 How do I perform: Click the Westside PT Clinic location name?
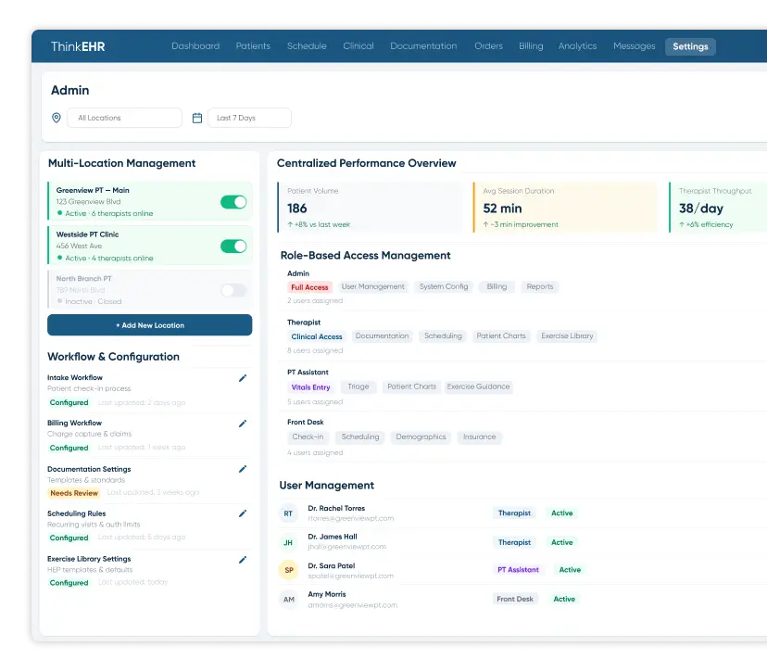click(x=88, y=234)
